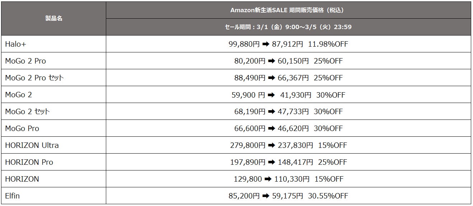
Task: Select the セール期間 date range header
Action: 288,27
